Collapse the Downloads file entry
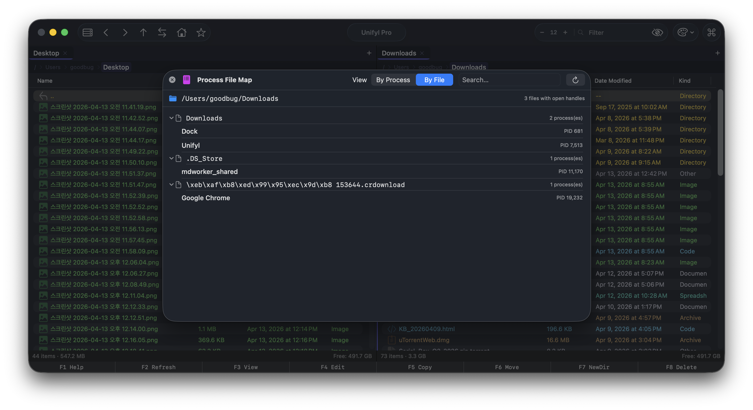This screenshot has width=753, height=410. point(171,118)
